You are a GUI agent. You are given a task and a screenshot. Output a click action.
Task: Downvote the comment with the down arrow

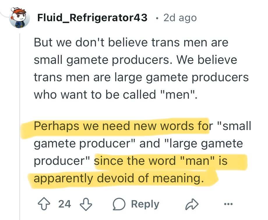click(86, 204)
